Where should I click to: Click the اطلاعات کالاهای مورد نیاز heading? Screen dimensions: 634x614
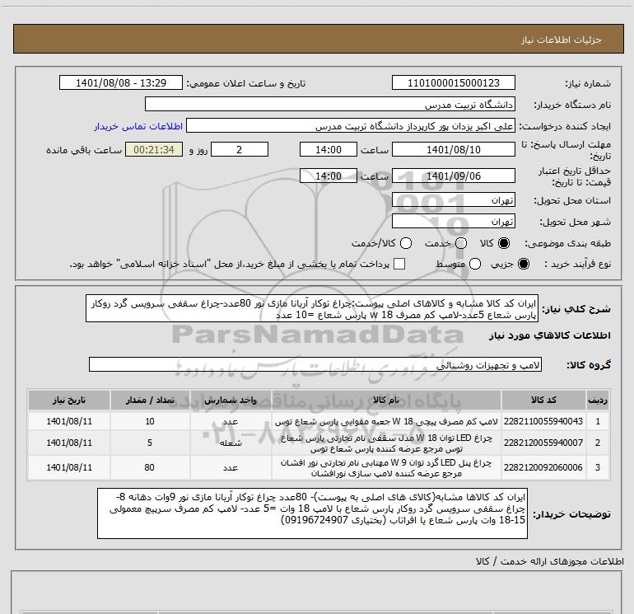550,335
